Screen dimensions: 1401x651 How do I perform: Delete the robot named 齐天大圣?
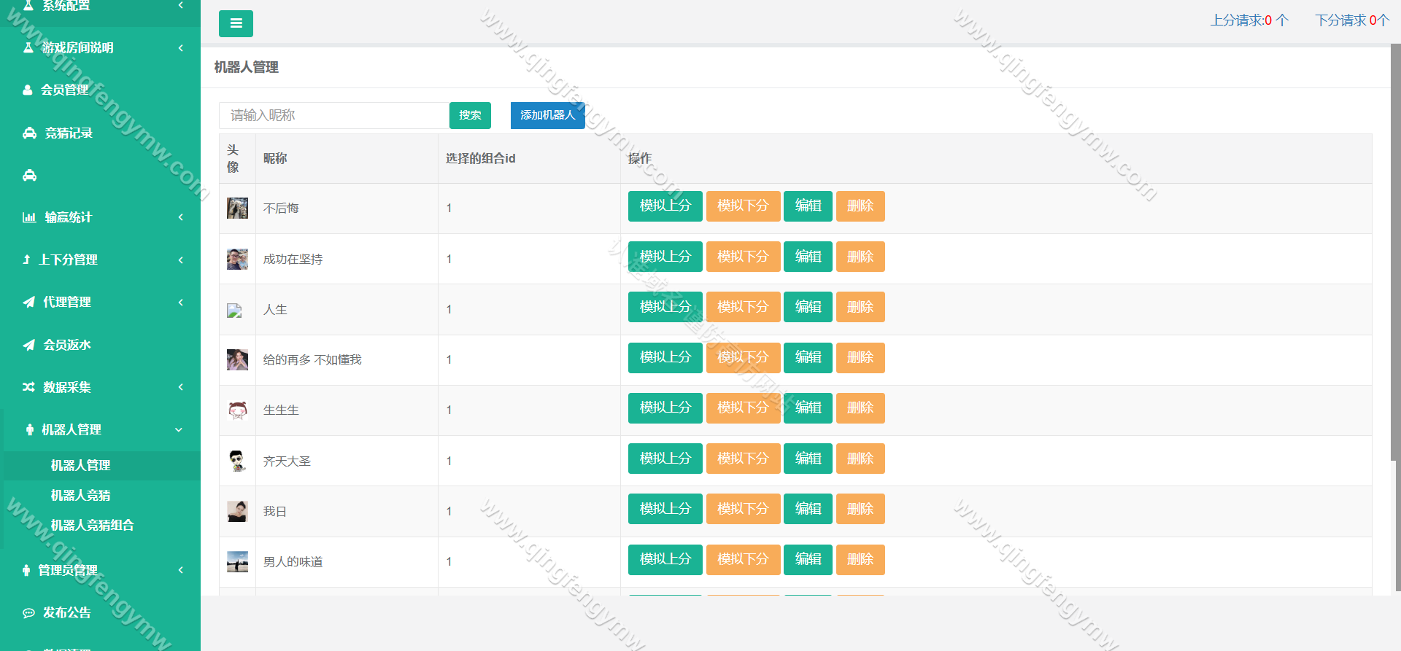860,459
